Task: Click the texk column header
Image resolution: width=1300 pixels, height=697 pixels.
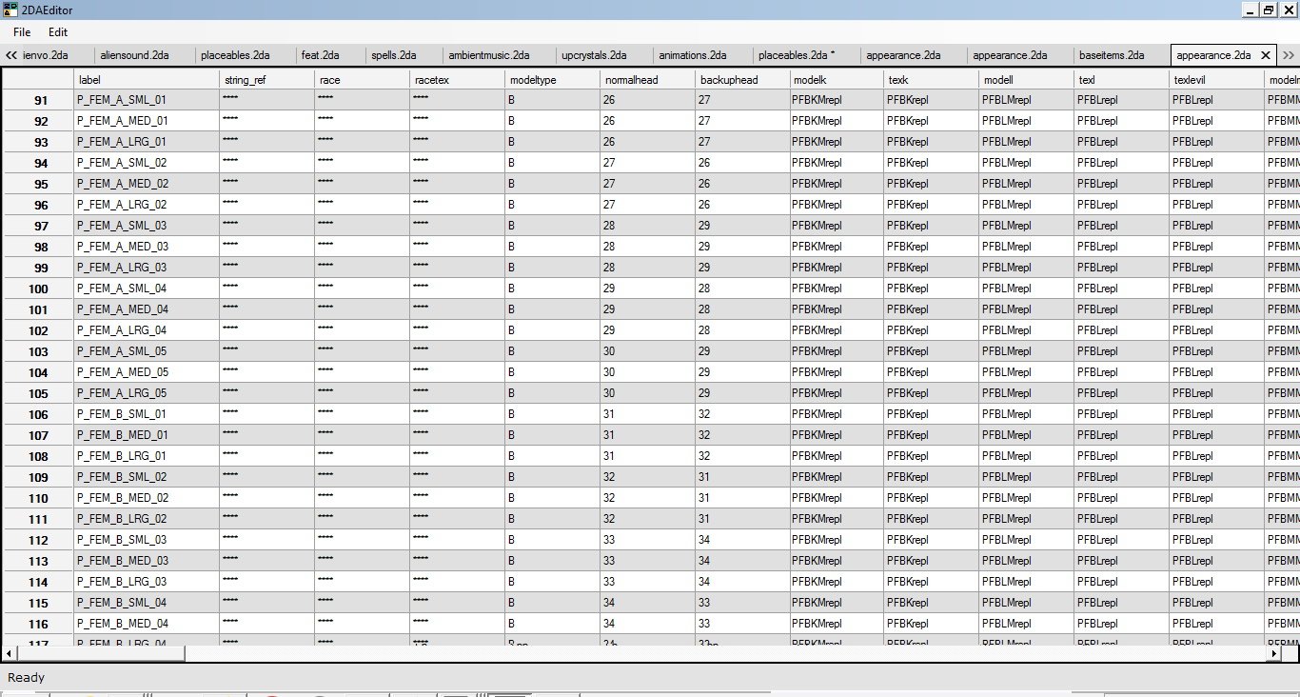Action: tap(932, 80)
